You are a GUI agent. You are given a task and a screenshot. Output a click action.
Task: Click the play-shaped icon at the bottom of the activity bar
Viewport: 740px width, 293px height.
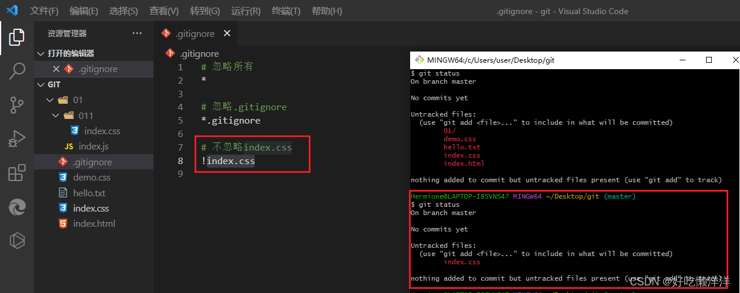coord(16,241)
